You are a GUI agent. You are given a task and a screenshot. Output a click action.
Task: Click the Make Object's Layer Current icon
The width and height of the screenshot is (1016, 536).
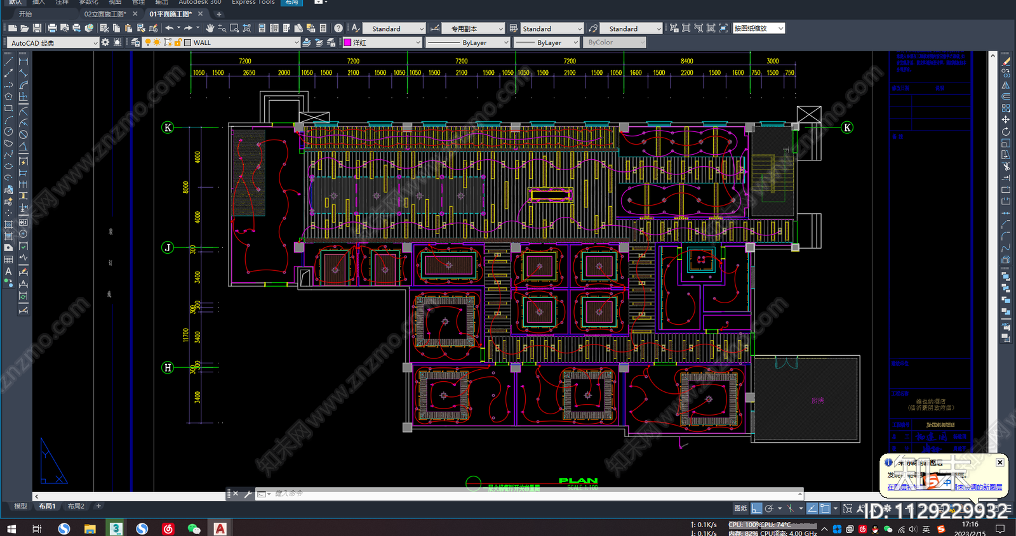tap(307, 42)
